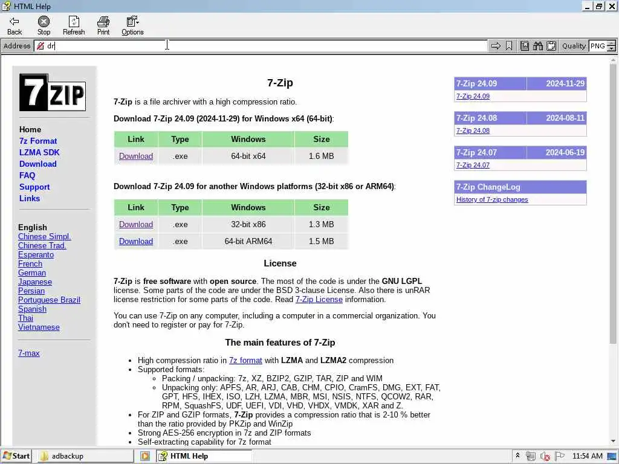
Task: Click the clipboard copy icon
Action: coord(551,46)
